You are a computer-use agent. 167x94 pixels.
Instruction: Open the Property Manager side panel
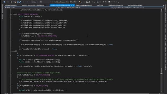pos(166,47)
